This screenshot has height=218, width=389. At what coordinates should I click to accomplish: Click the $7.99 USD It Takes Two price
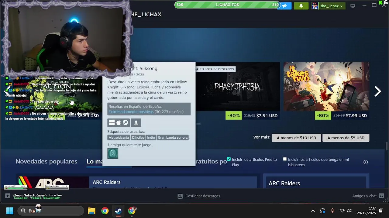click(x=356, y=115)
